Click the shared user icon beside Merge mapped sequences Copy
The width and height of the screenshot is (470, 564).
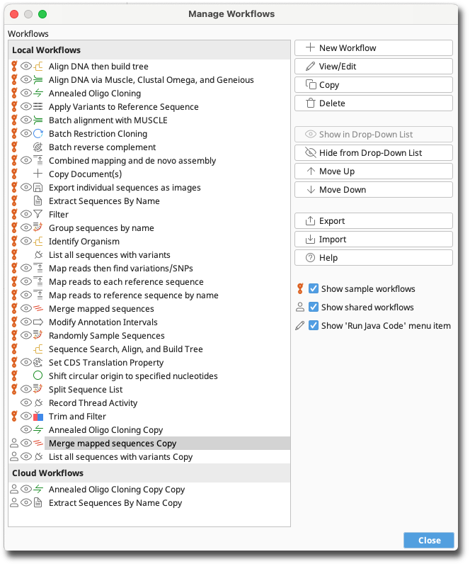(14, 443)
